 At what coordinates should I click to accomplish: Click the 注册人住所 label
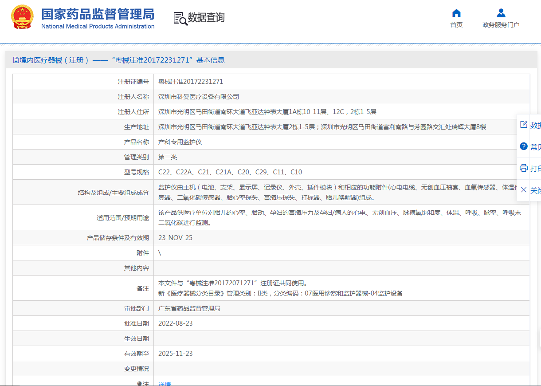(133, 112)
